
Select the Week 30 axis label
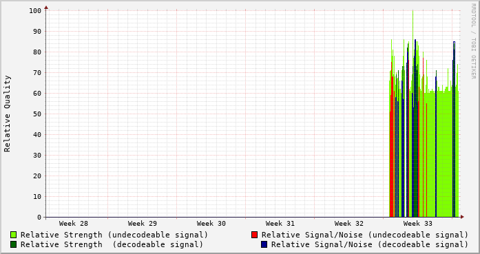point(211,224)
